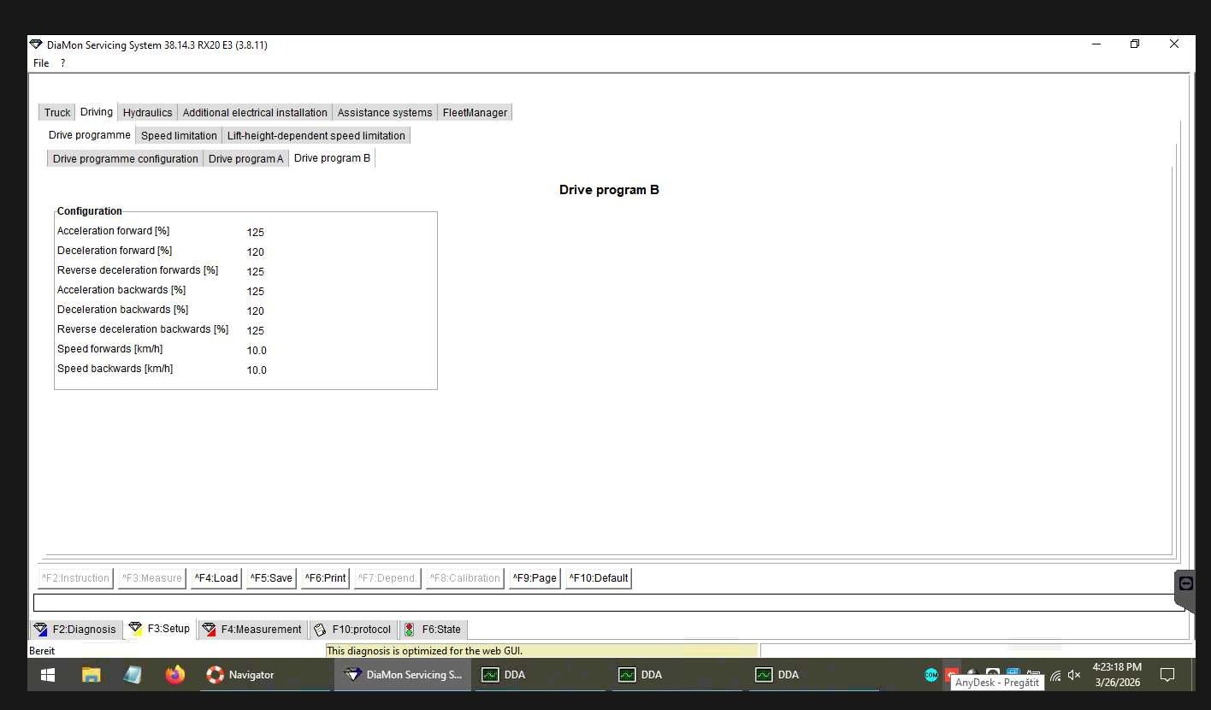Click the ^F5:Save button
1211x710 pixels.
271,578
